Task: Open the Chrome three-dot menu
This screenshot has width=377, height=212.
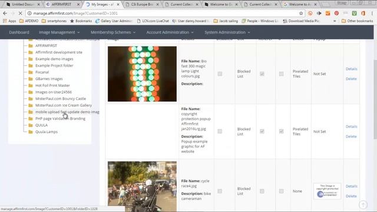Action: 372,14
